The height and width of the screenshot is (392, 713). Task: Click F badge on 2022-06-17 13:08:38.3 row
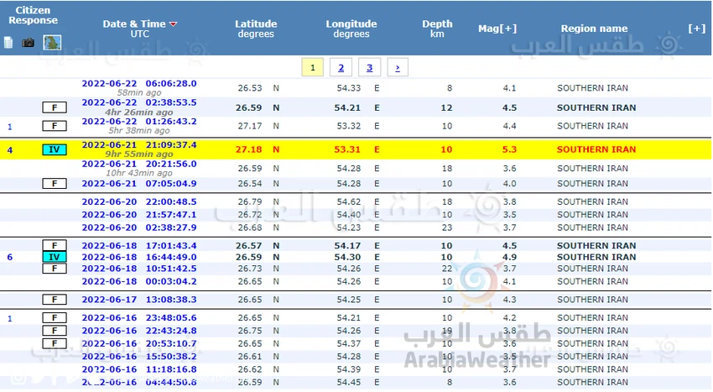[x=55, y=300]
